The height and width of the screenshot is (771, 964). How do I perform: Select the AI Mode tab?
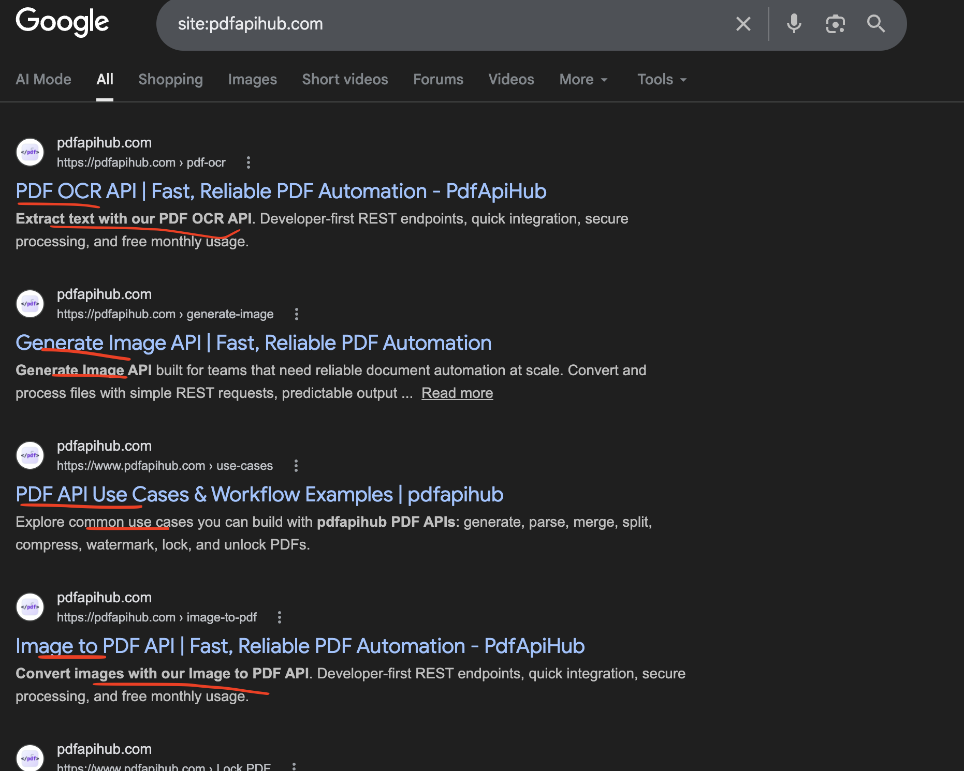click(43, 79)
